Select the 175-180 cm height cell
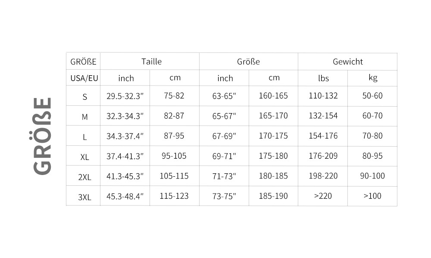 [x=273, y=156]
